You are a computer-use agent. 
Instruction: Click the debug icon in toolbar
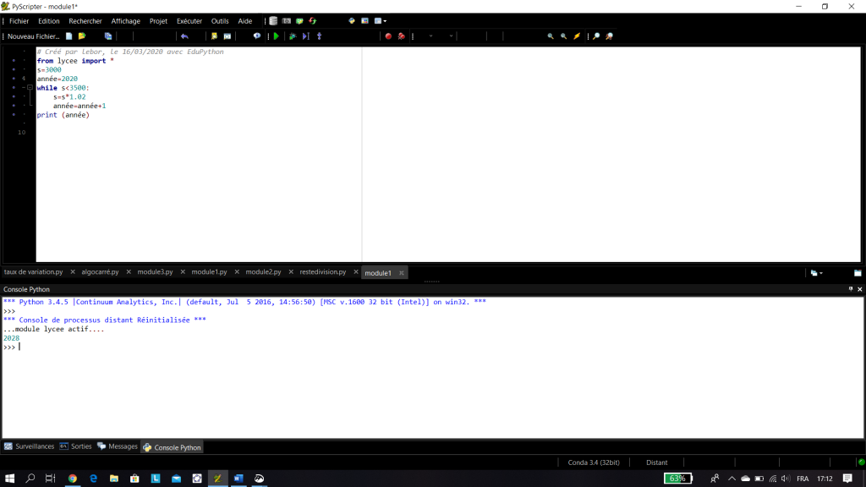pyautogui.click(x=293, y=36)
